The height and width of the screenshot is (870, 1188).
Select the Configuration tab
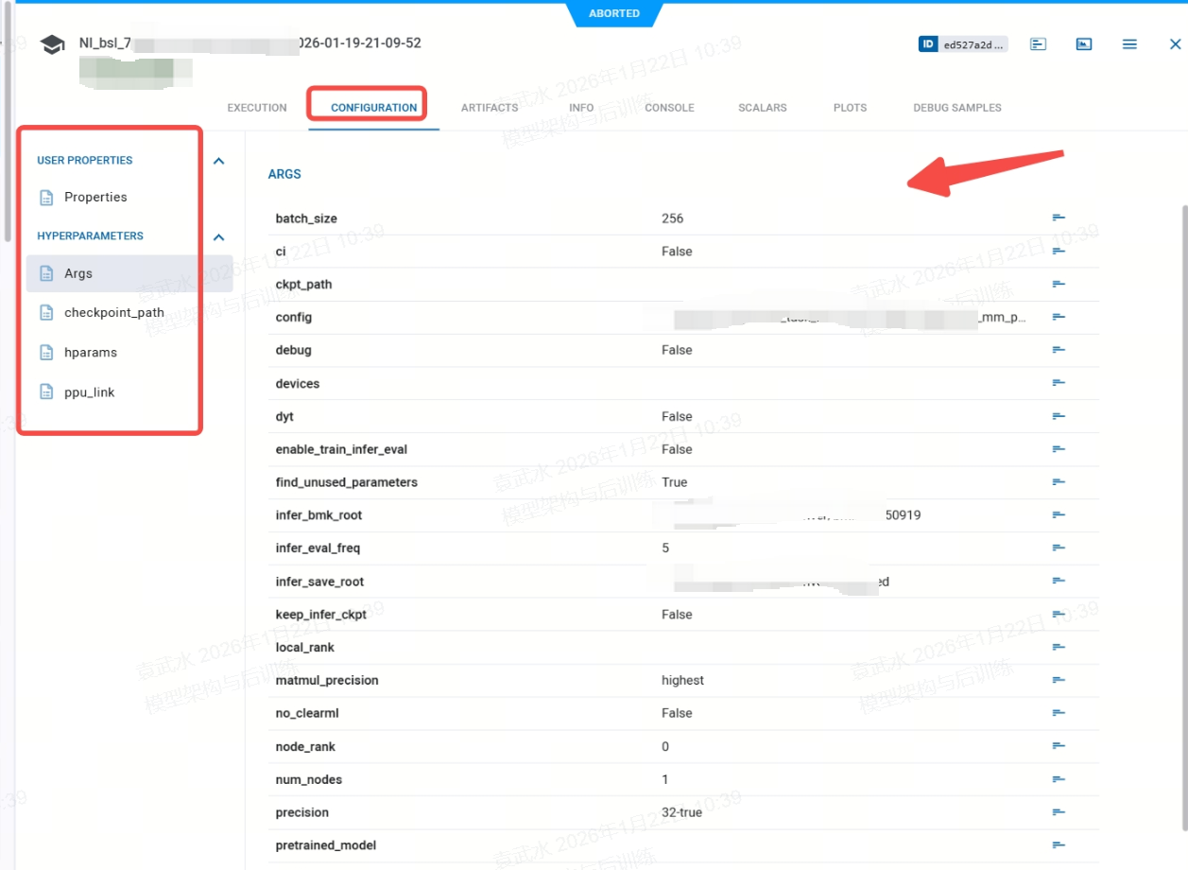373,108
